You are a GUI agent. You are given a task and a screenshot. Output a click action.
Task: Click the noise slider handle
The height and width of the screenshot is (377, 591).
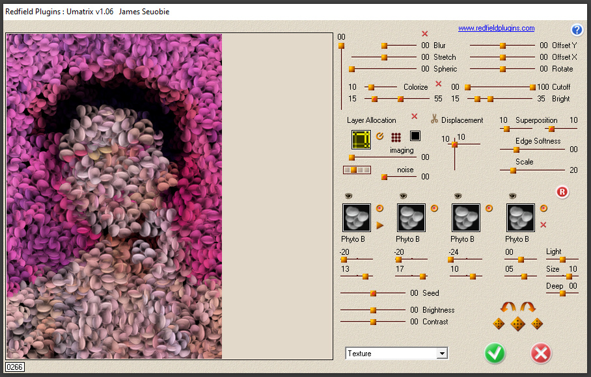coord(384,177)
